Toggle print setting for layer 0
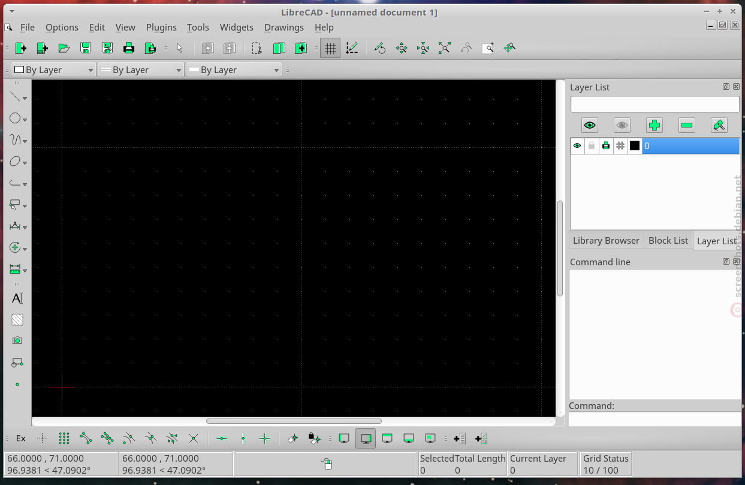Image resolution: width=745 pixels, height=485 pixels. pos(606,145)
